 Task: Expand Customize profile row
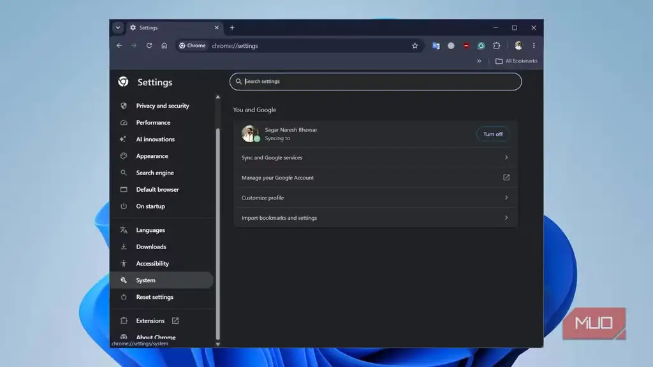coord(375,198)
